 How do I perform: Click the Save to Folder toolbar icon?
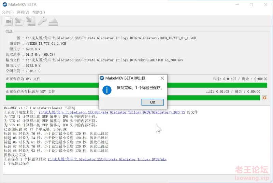click(19, 22)
